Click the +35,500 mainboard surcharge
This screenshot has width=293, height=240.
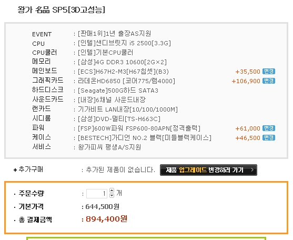248,72
